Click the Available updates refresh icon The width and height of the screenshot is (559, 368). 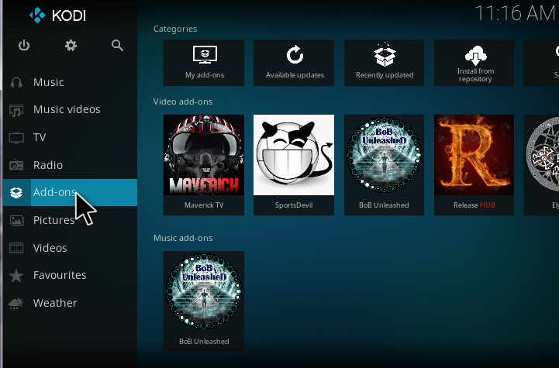click(295, 54)
